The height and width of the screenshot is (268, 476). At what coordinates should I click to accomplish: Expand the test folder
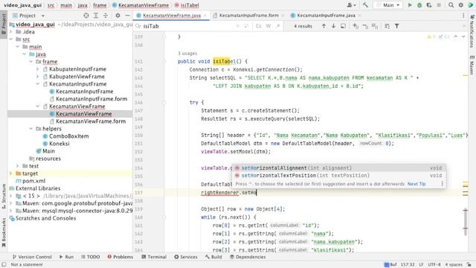point(18,166)
